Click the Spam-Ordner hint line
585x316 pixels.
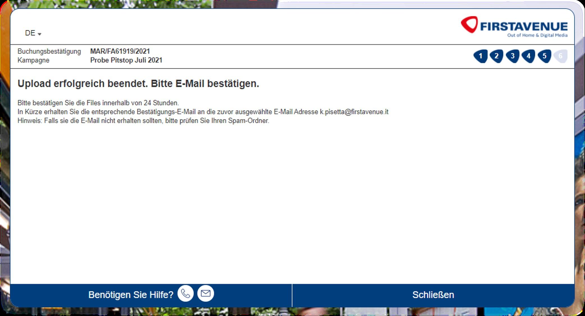point(143,121)
